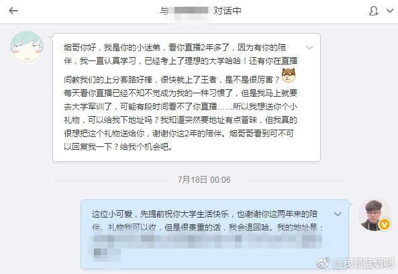Image resolution: width=398 pixels, height=274 pixels.
Task: Open the fan's green-haired cartoon avatar
Action: 27,47
